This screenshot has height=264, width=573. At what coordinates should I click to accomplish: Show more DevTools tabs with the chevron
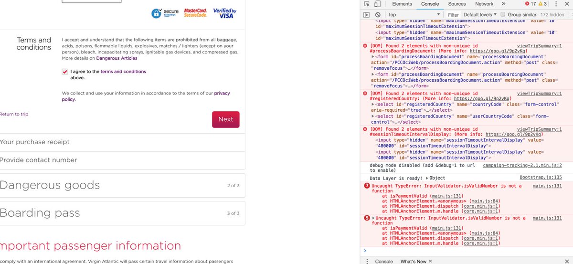(503, 4)
